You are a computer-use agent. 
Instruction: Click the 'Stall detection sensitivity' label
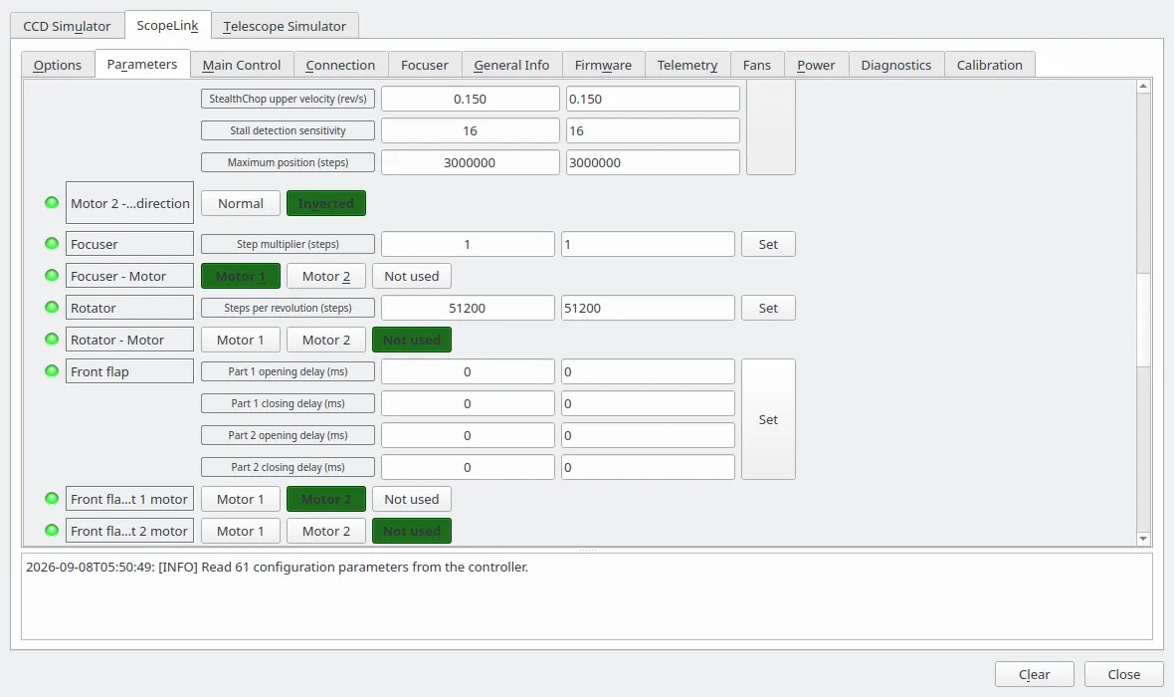coord(288,130)
